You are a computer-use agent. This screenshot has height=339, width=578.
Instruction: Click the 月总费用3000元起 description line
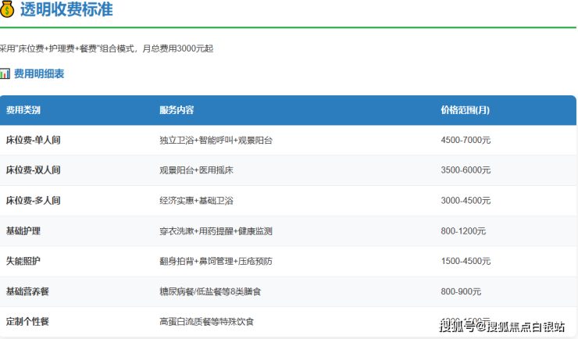click(x=106, y=48)
